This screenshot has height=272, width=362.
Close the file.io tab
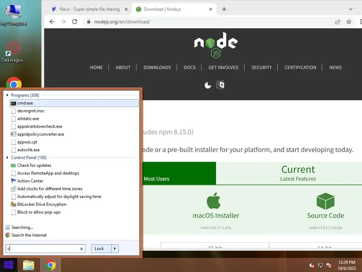126,9
